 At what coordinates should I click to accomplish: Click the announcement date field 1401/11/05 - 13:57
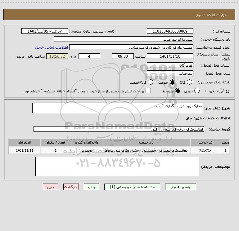(45, 31)
